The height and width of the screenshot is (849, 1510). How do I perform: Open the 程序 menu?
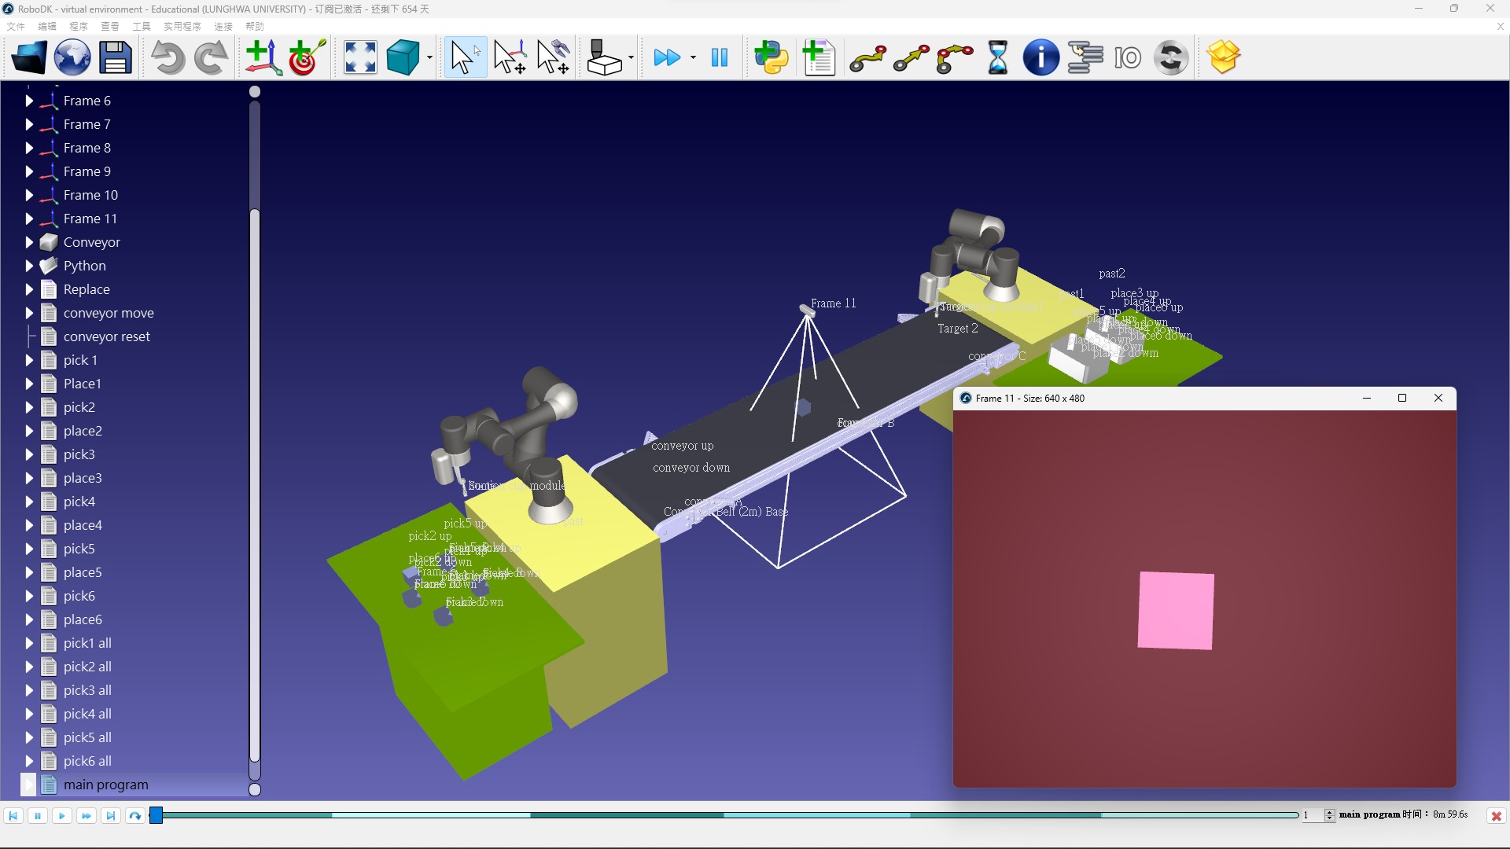click(79, 26)
